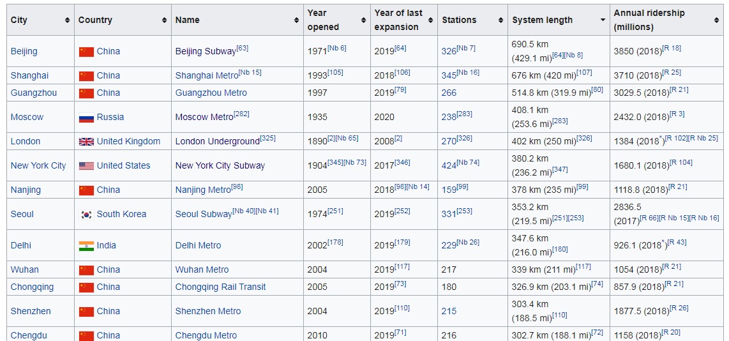
Task: Click reference [R 104] in New York ridership
Action: click(x=680, y=162)
